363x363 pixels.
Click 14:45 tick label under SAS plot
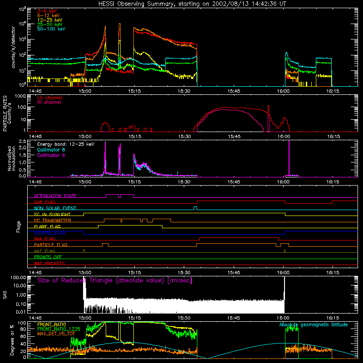point(35,318)
